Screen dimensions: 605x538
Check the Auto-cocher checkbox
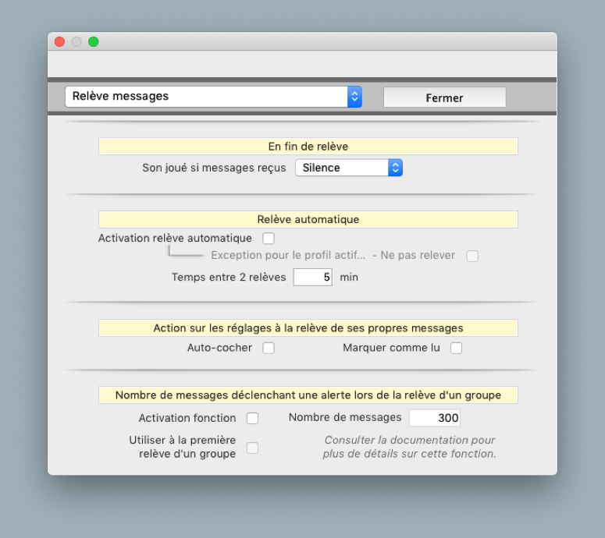[x=269, y=348]
